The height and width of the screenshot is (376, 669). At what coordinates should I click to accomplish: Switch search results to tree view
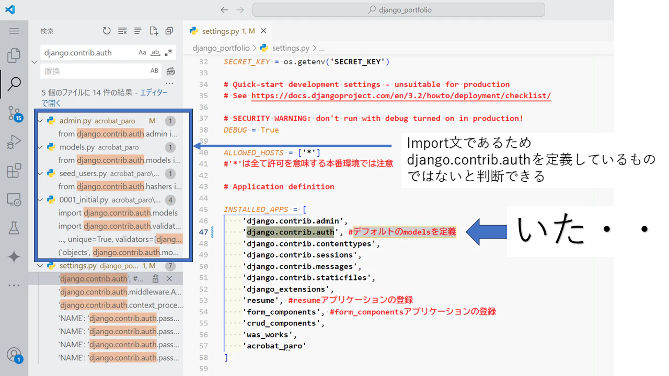(x=138, y=31)
